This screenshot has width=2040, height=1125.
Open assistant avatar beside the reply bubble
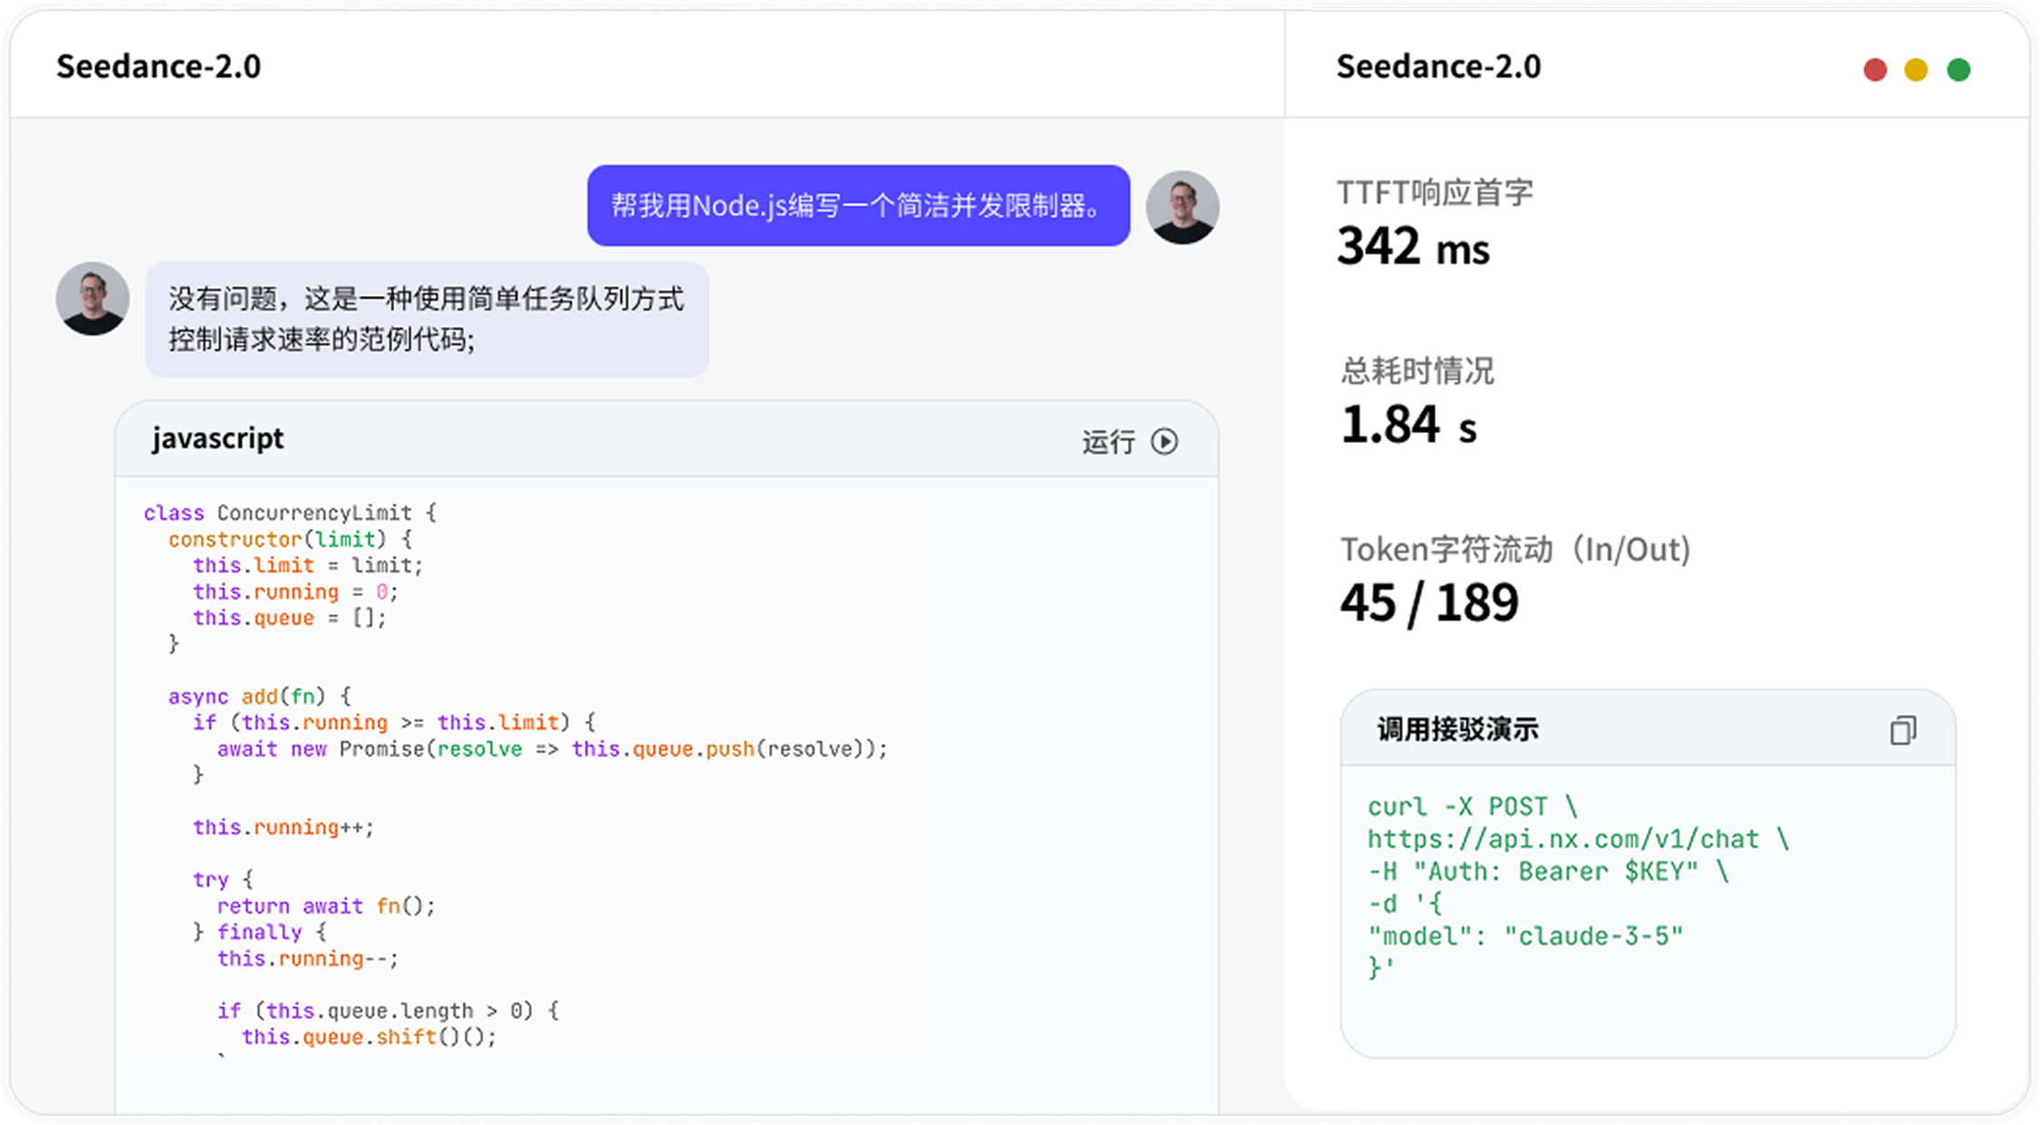pyautogui.click(x=92, y=299)
